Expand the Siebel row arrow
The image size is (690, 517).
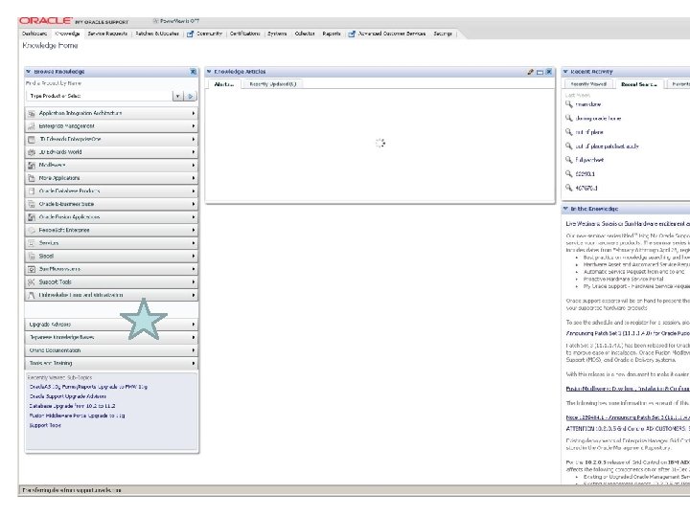pos(194,257)
